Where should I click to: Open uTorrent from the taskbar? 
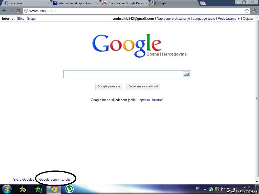(70, 189)
